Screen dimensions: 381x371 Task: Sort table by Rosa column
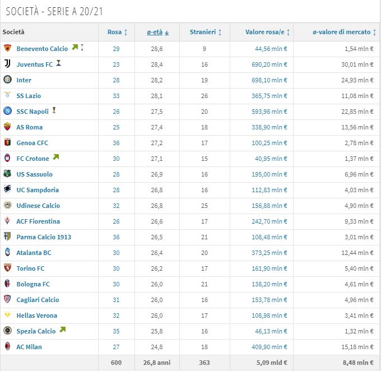tap(117, 33)
